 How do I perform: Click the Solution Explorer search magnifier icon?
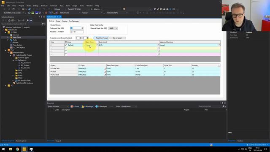(43, 24)
